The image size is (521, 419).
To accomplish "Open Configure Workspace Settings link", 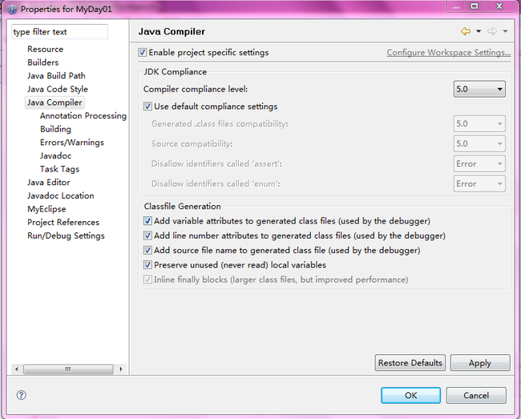I will tap(449, 52).
